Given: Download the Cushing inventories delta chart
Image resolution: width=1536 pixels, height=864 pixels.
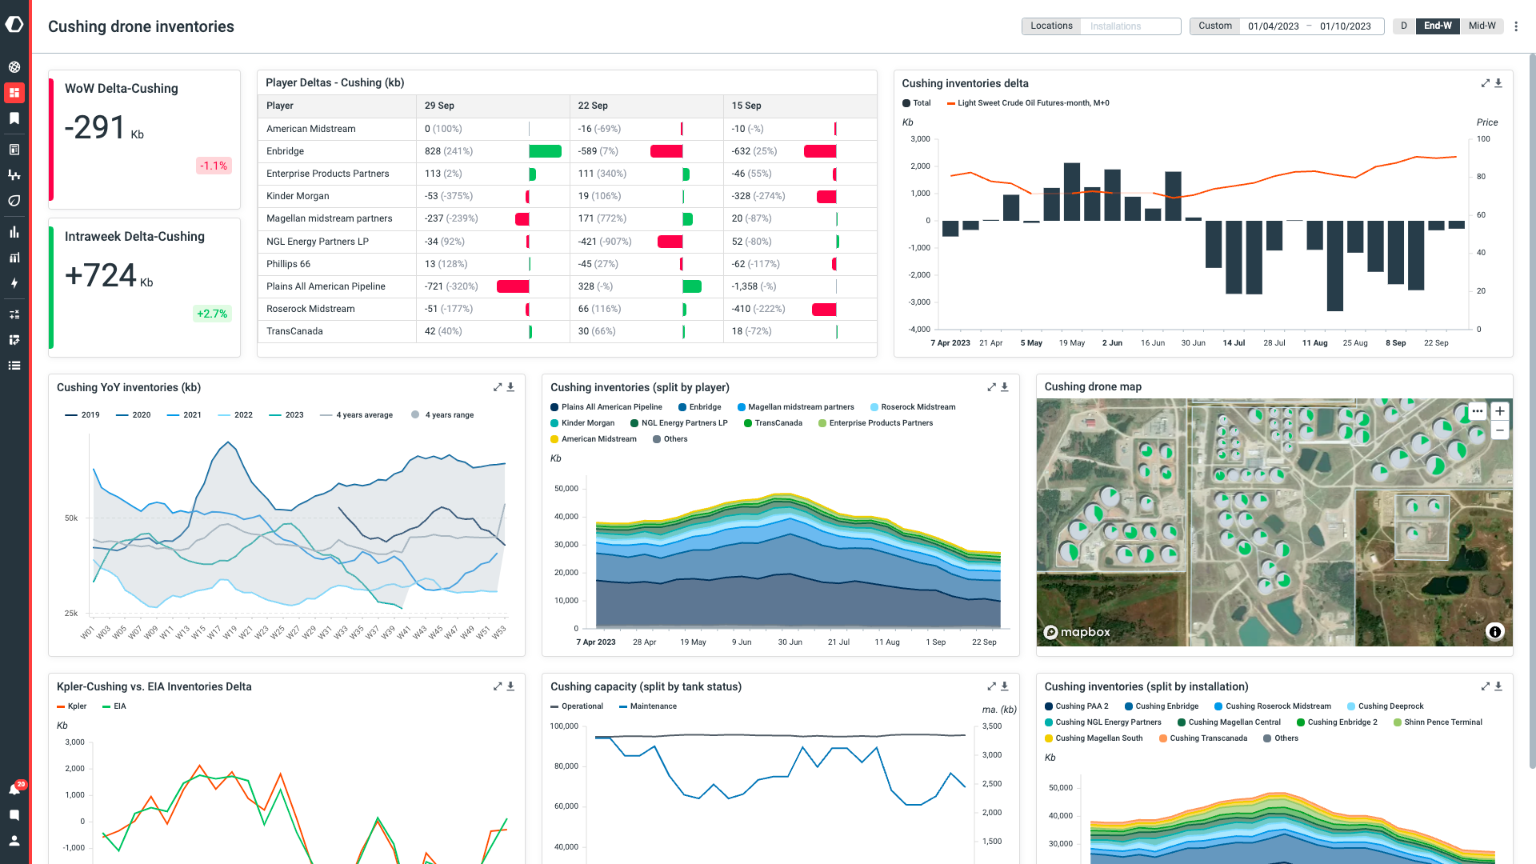Looking at the screenshot, I should 1498,83.
